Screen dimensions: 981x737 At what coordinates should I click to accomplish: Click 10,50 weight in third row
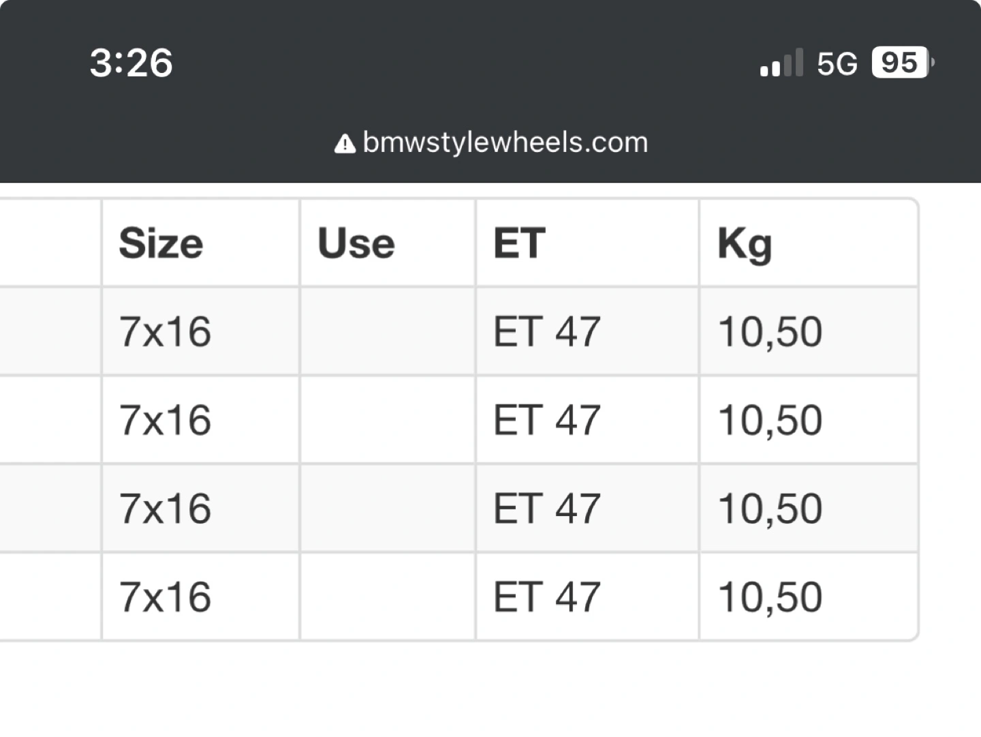[x=770, y=509]
